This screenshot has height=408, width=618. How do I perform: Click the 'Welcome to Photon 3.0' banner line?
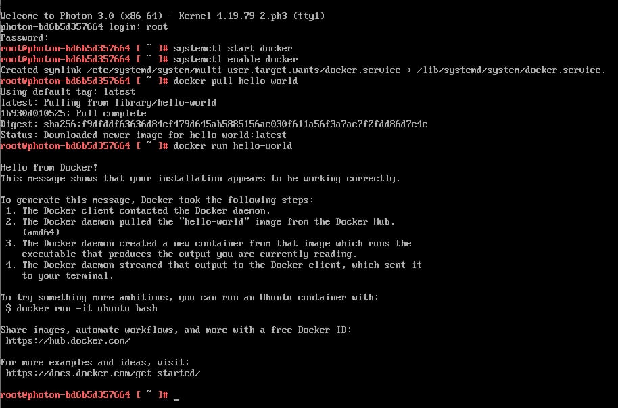click(x=162, y=16)
